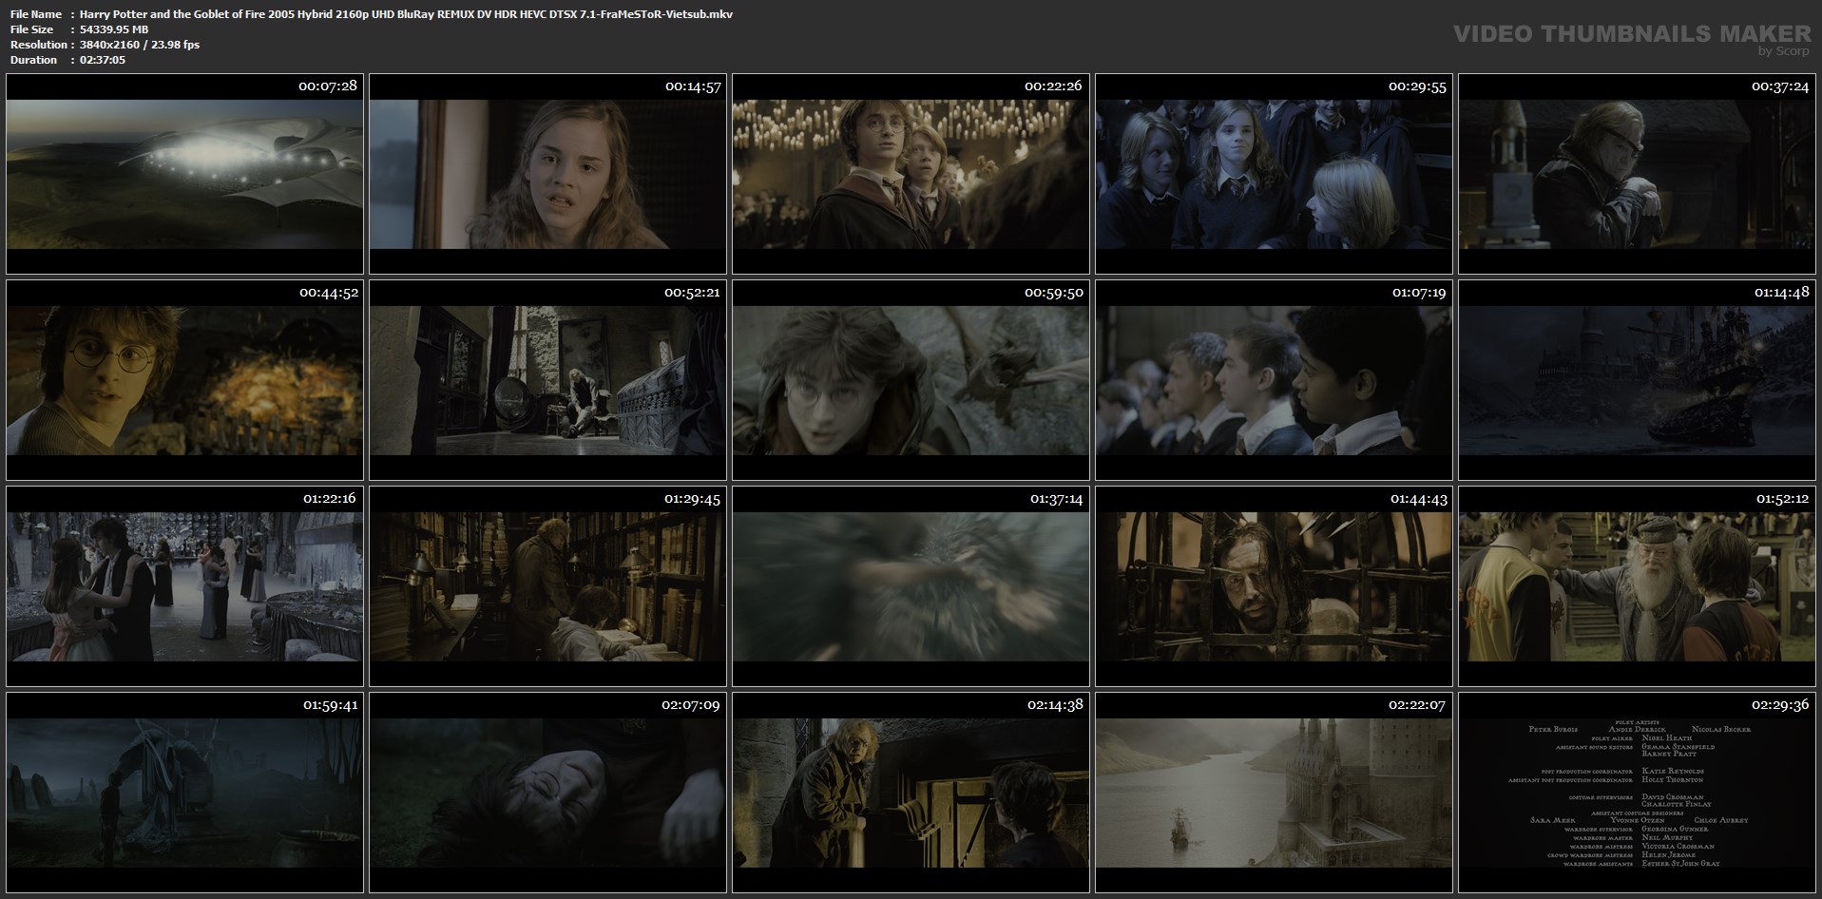Select the thumbnail at 00:14:57
Image resolution: width=1822 pixels, height=899 pixels.
[x=547, y=174]
